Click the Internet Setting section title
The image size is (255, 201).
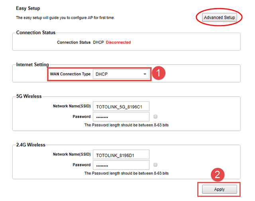[32, 65]
